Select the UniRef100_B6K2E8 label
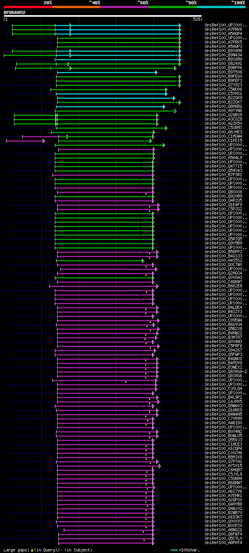The width and height of the screenshot is (249, 553). [x=223, y=286]
